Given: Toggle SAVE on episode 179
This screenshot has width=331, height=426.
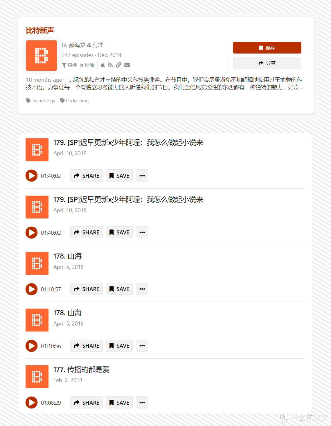Looking at the screenshot, I should tap(119, 176).
